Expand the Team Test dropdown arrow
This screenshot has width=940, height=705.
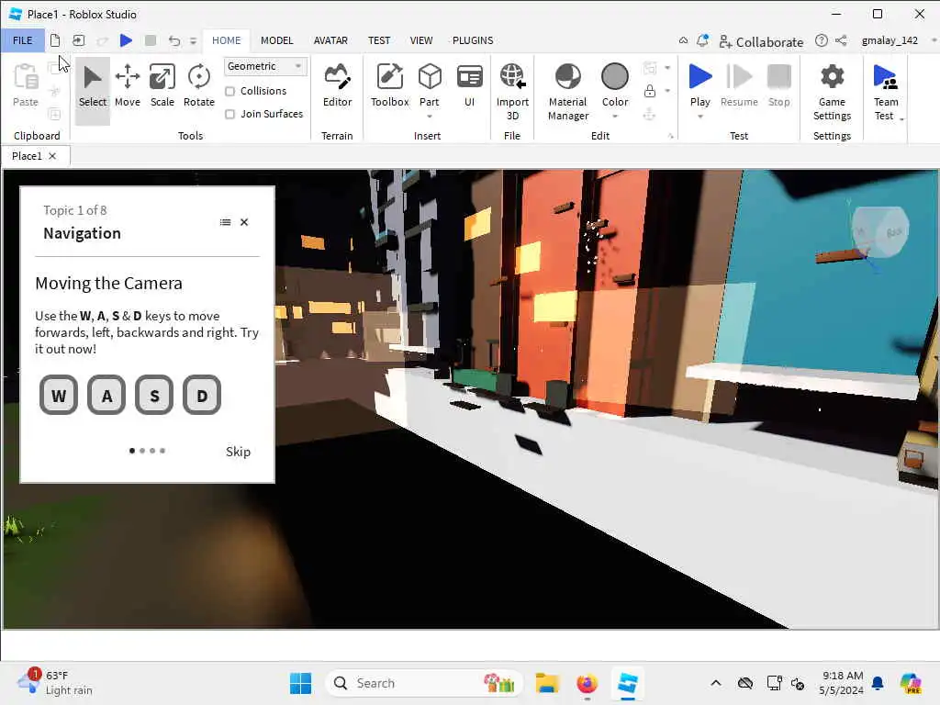tap(901, 118)
